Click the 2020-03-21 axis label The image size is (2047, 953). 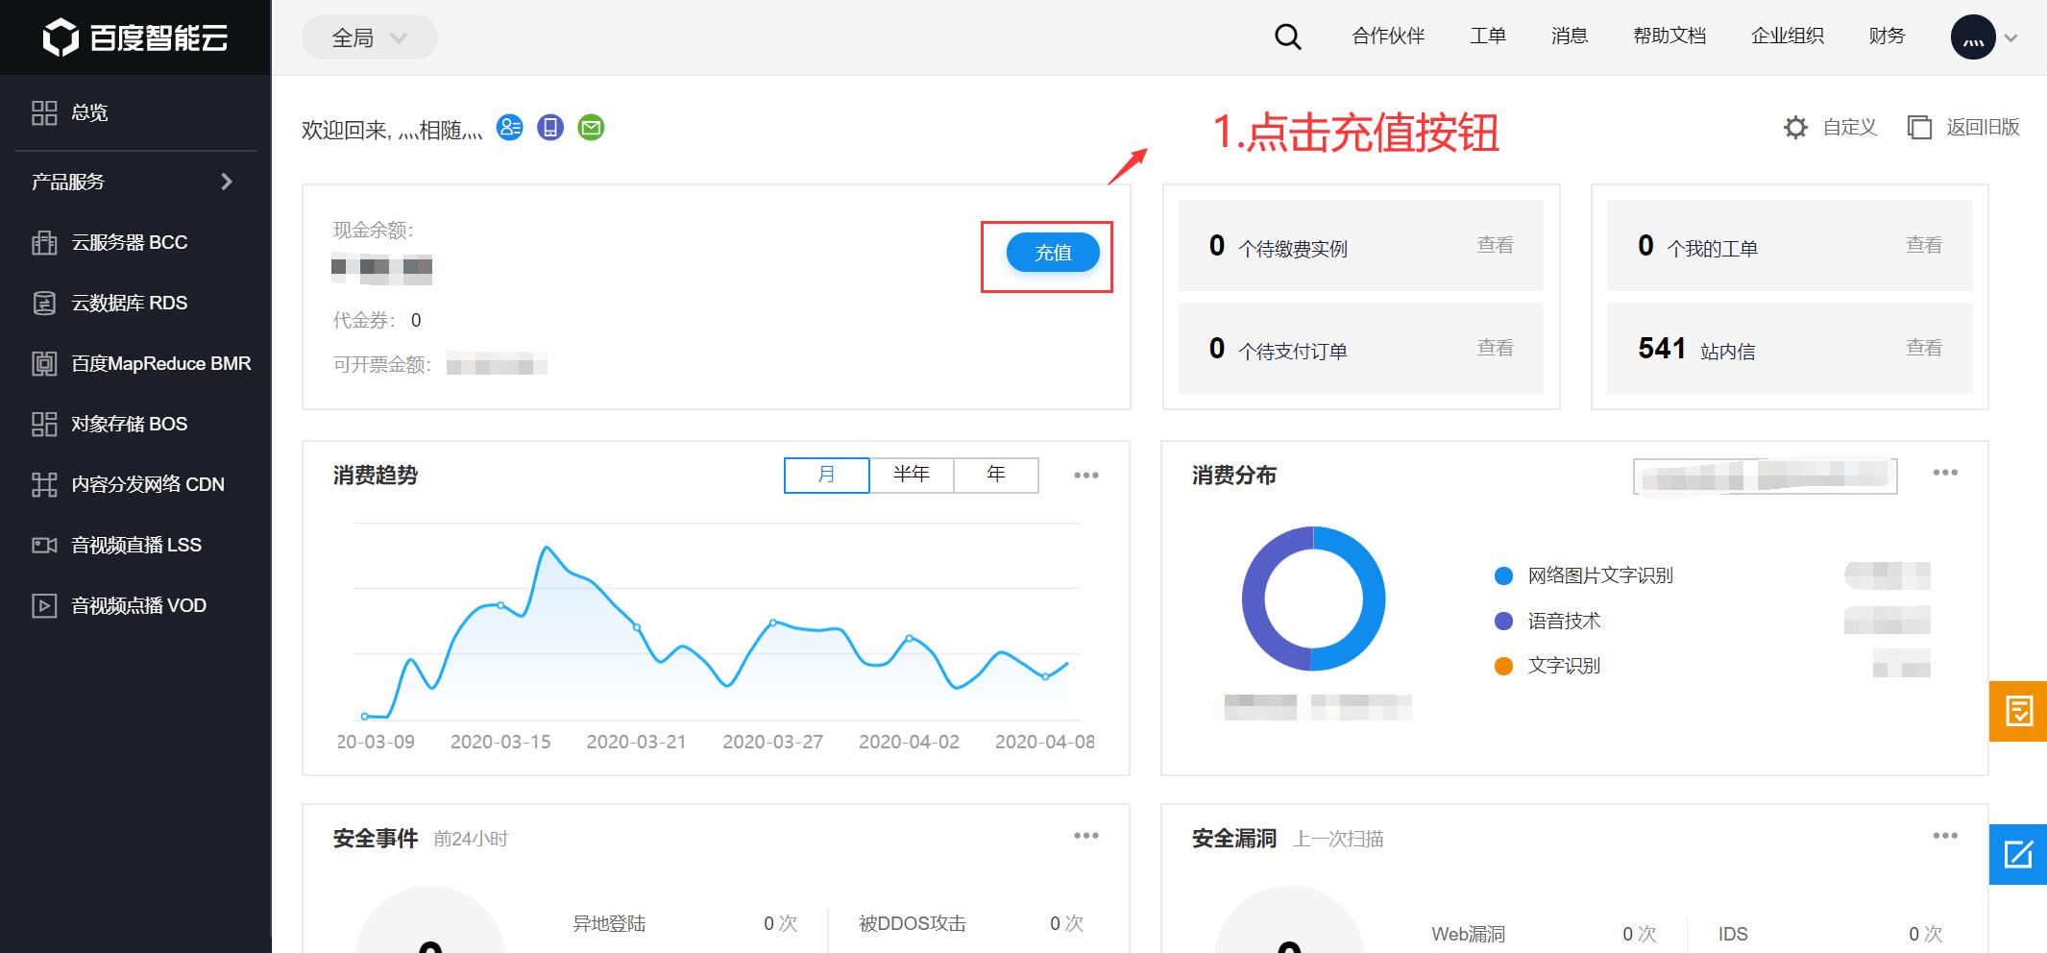[636, 742]
